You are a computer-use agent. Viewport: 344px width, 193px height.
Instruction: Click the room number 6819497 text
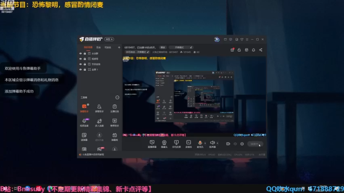[x=173, y=52]
